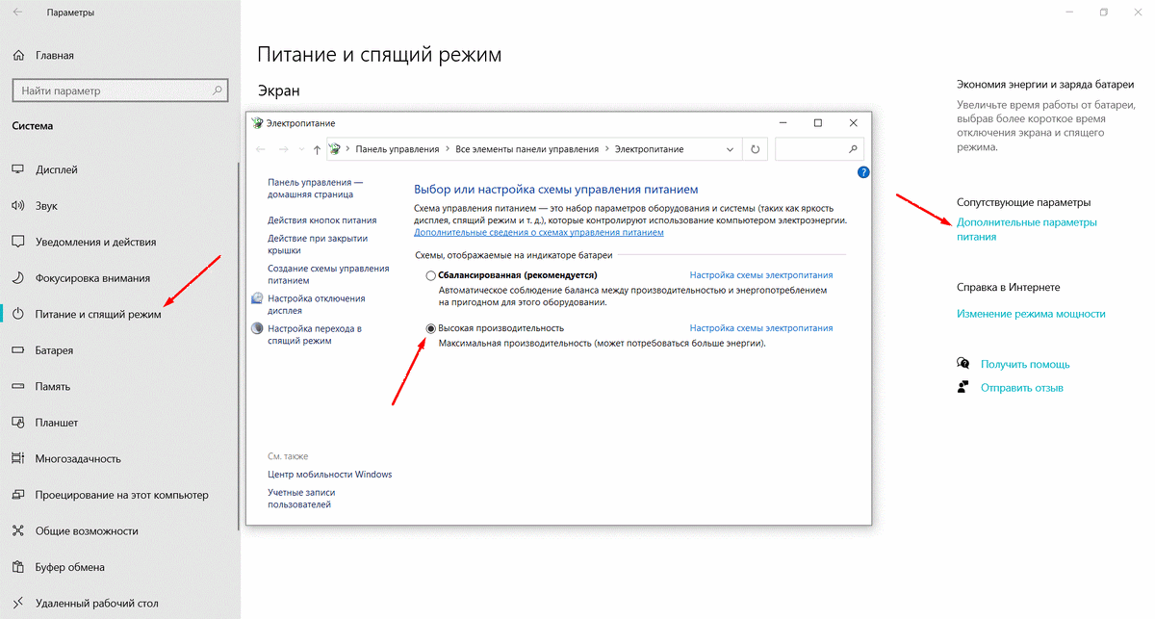Click the Отправить отзыв person icon
Screen dimensions: 1155x619
tap(963, 387)
